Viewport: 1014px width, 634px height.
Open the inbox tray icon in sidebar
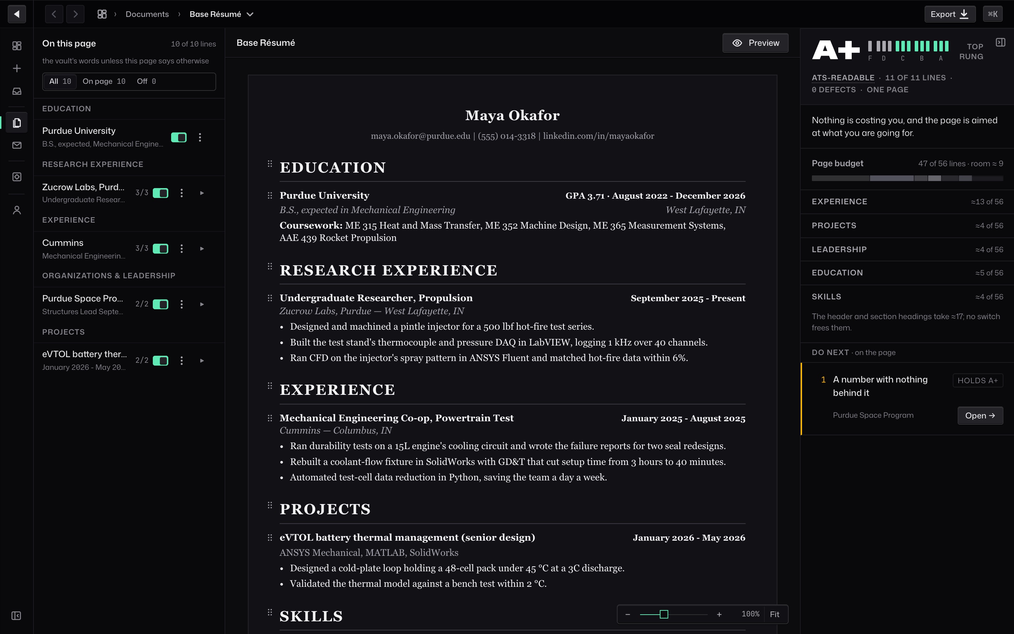pyautogui.click(x=17, y=91)
